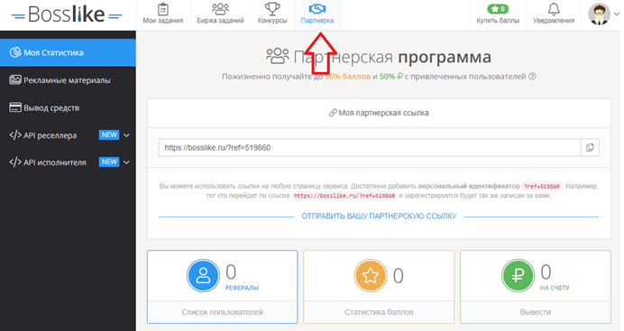Select the Партнерка handshake icon
Image resolution: width=624 pixels, height=331 pixels.
coord(317,9)
